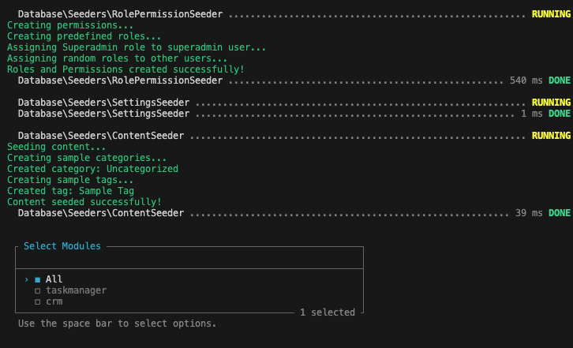Click the '39 ms' duration text
The image size is (573, 348).
(x=529, y=213)
